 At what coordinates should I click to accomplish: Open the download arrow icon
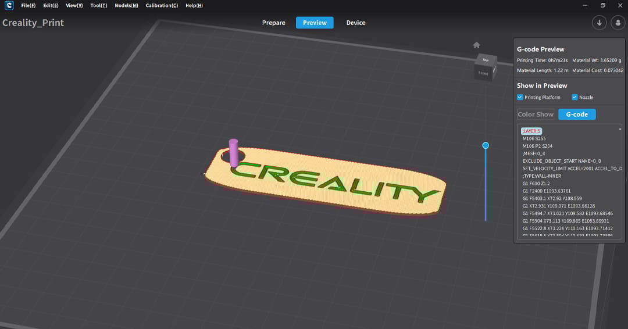(599, 23)
